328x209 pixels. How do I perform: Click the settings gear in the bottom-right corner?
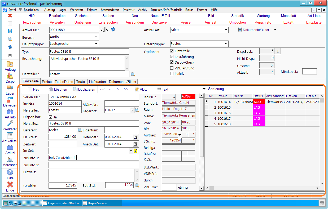(322, 203)
